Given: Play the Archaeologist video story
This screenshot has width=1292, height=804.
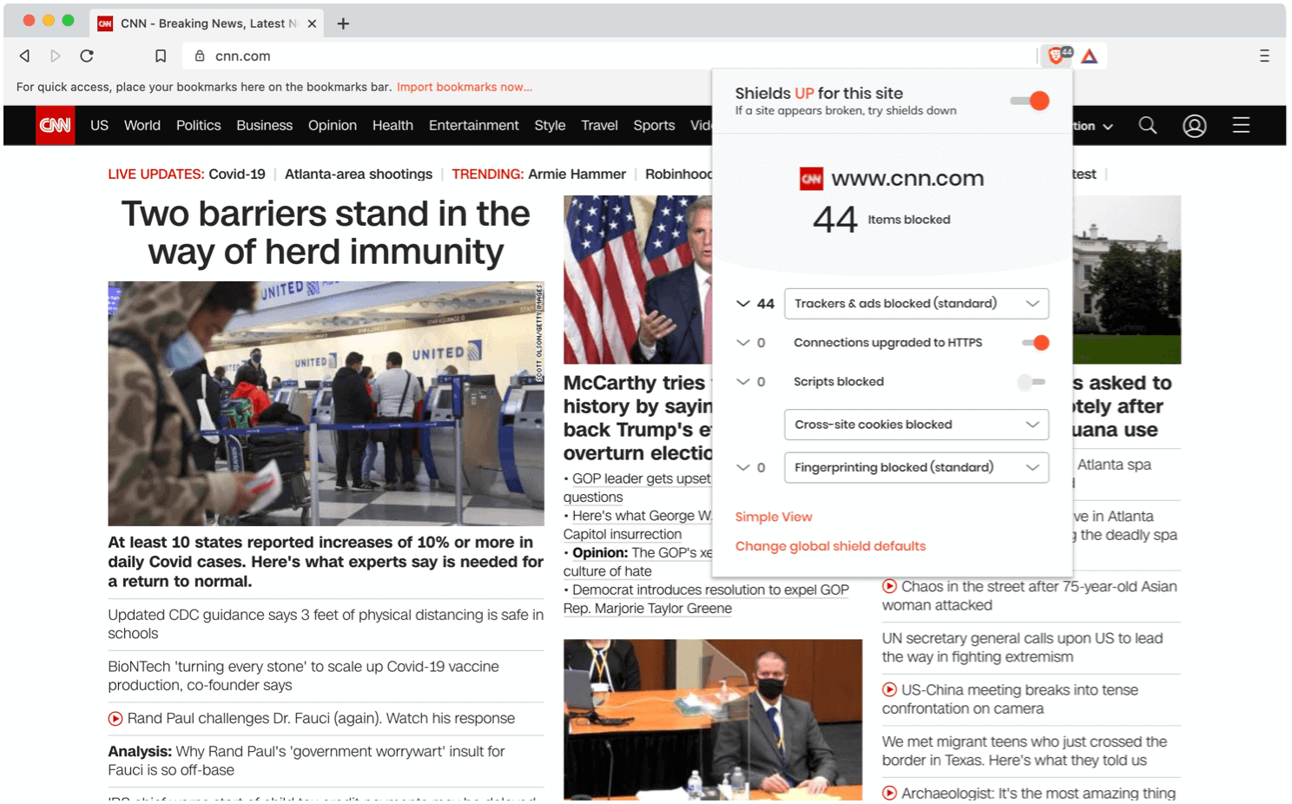Looking at the screenshot, I should (890, 793).
